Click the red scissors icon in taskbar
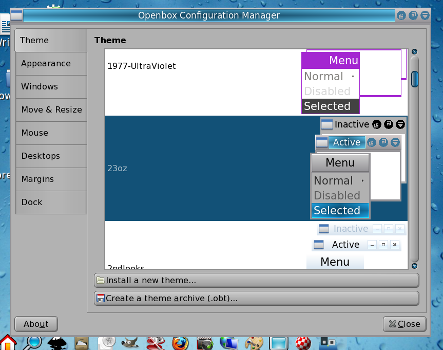Screen dimensions: 443x350 [x=156, y=343]
